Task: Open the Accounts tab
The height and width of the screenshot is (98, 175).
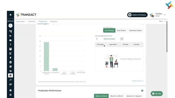Action: click(x=54, y=22)
